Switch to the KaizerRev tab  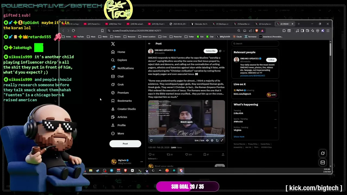coord(243,24)
